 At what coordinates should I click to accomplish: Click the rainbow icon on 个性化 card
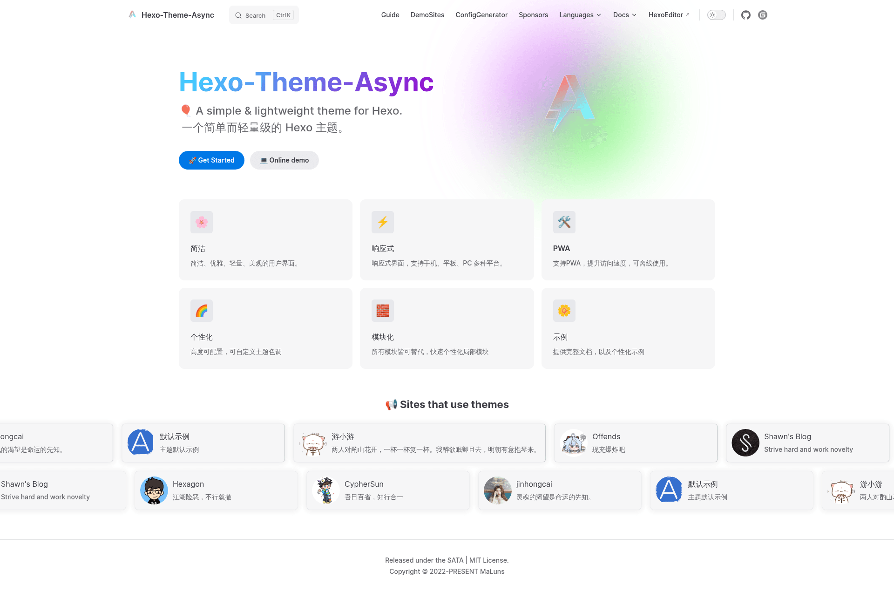[x=202, y=311]
